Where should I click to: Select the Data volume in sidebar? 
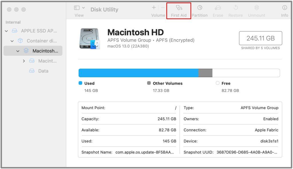click(33, 71)
